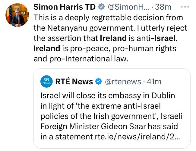Click the RTÉ News logo avatar

[x=46, y=81]
